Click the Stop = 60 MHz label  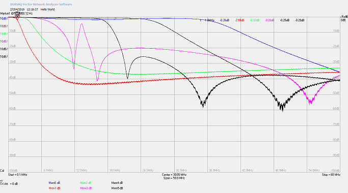pyautogui.click(x=331, y=175)
